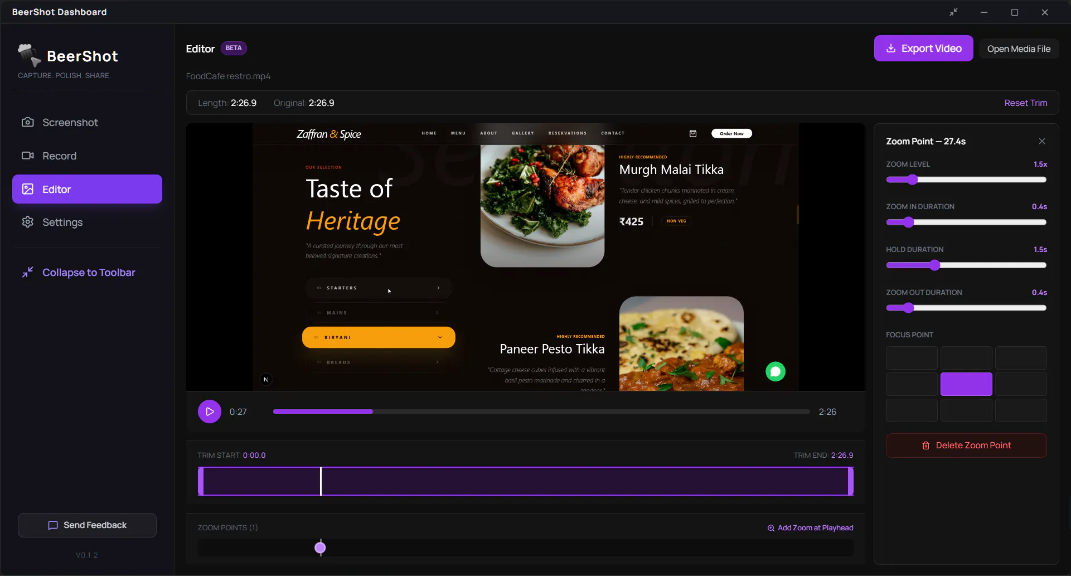Screen dimensions: 1071x576
Task: Open the Record section
Action: point(87,156)
